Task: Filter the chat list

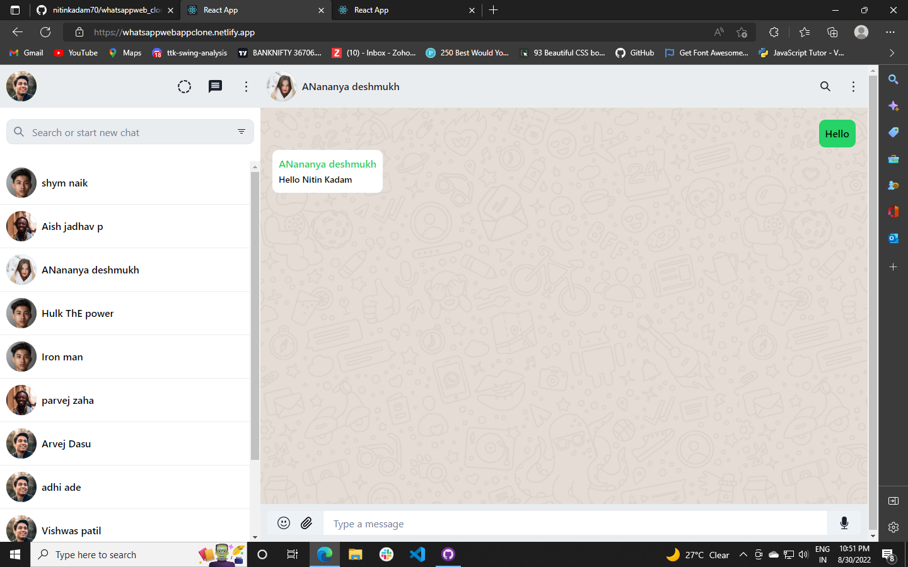Action: [x=241, y=132]
